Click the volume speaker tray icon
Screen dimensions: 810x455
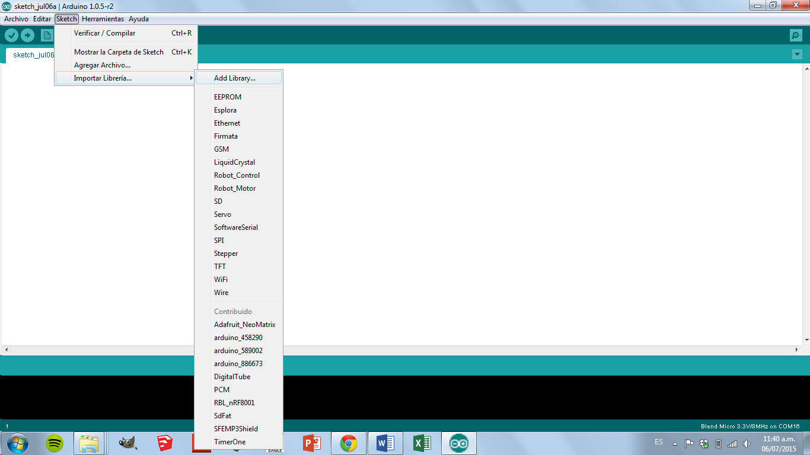pyautogui.click(x=747, y=444)
